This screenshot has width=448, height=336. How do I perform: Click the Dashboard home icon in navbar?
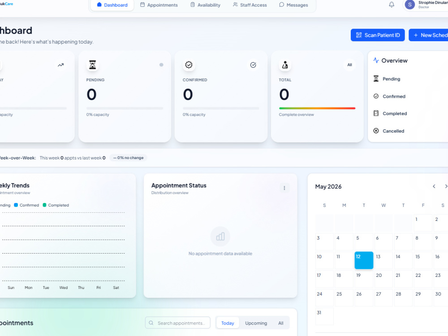tap(99, 4)
